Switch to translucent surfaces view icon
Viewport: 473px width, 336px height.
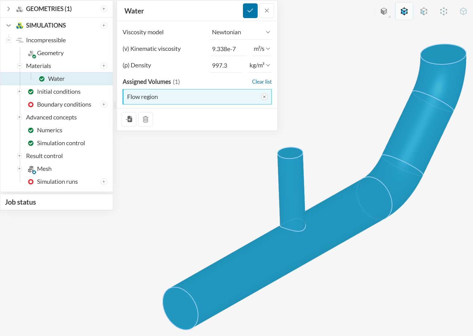click(x=424, y=11)
